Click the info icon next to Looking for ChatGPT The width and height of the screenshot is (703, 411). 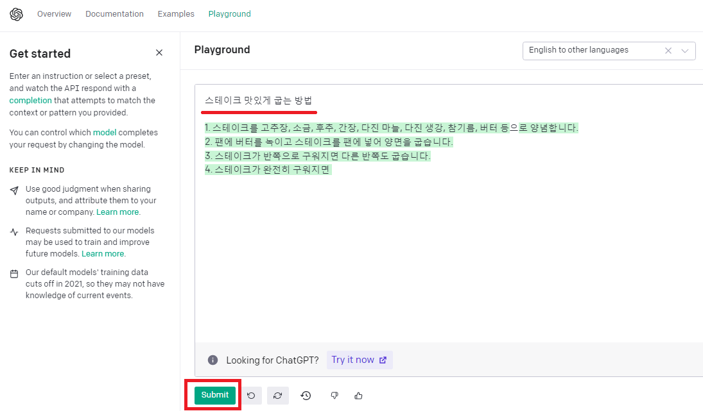[213, 360]
